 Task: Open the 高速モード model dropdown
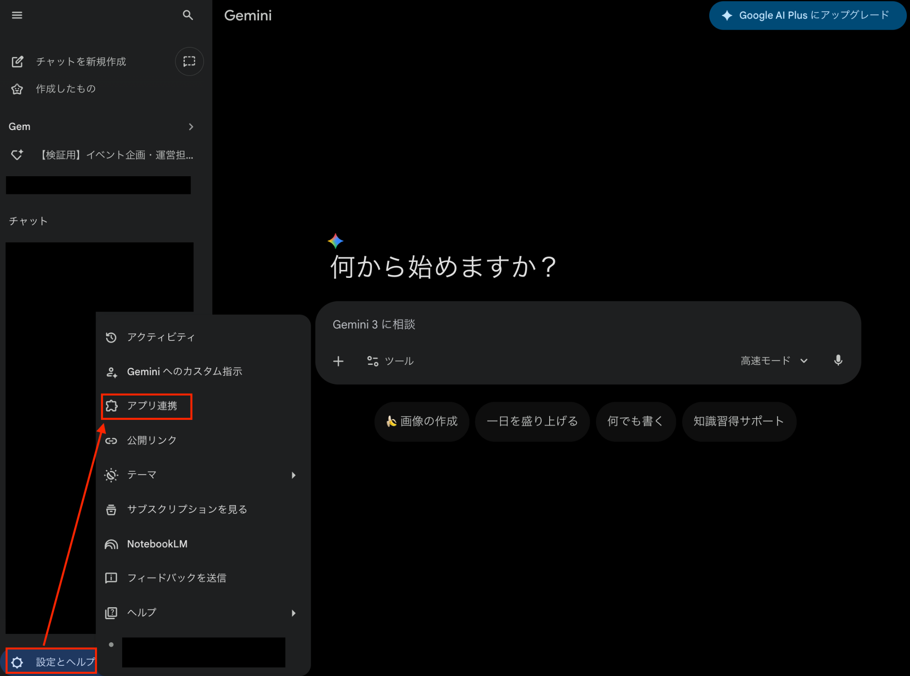point(774,360)
